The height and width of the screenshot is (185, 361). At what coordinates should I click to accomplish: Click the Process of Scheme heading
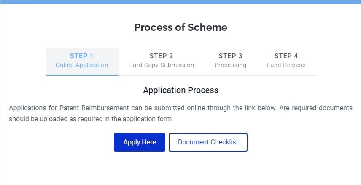180,27
